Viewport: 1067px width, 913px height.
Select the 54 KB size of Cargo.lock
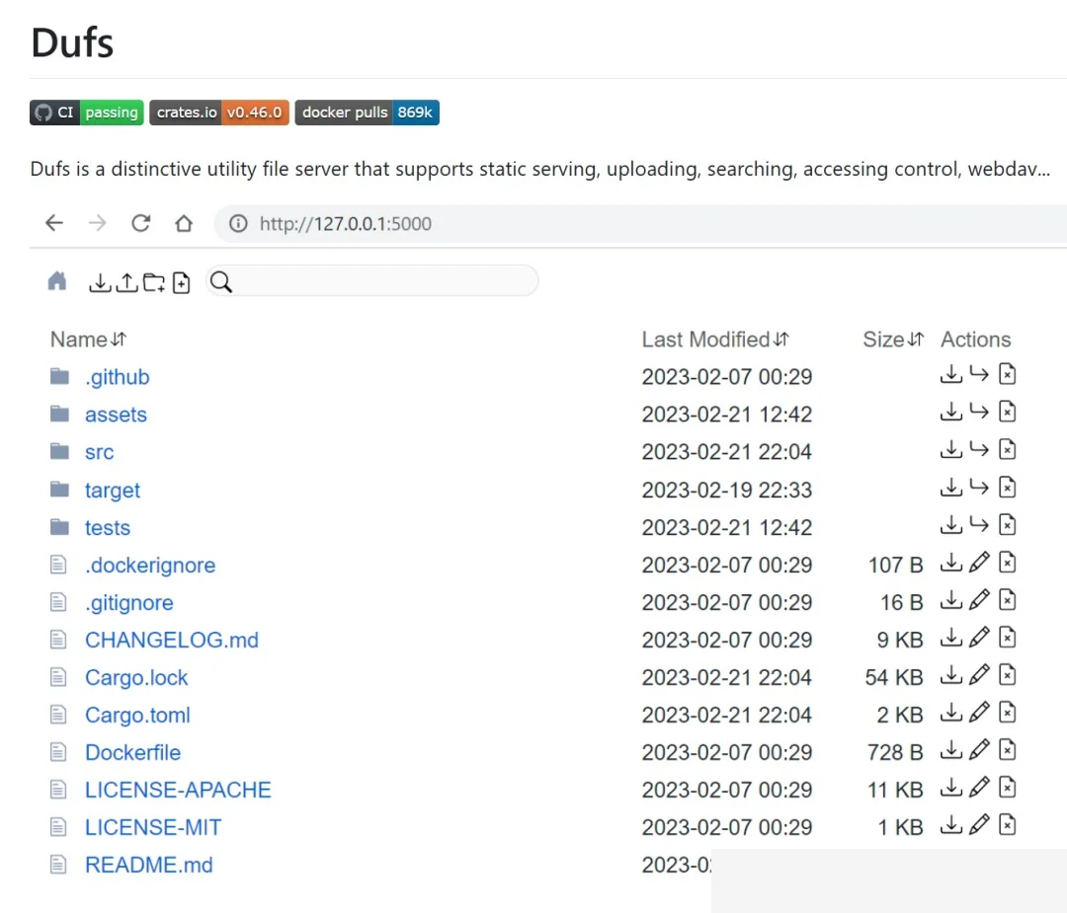tap(893, 677)
